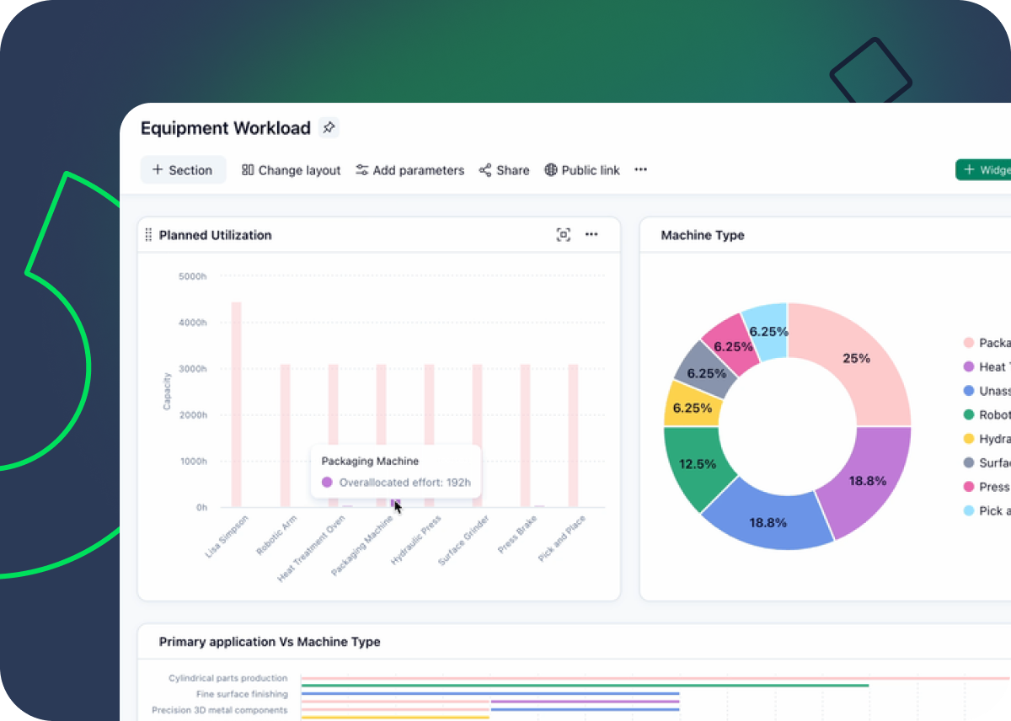Click the green Widget button
Viewport: 1011px width, 721px height.
pos(983,170)
